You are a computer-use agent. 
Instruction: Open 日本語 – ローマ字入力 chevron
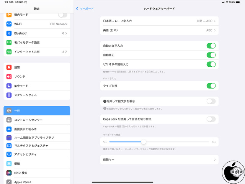[x=215, y=21]
